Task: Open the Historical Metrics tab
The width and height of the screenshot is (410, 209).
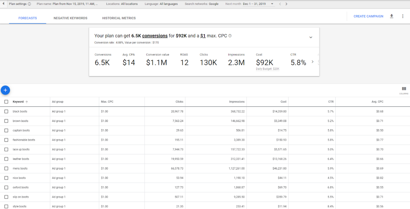Action: tap(119, 18)
